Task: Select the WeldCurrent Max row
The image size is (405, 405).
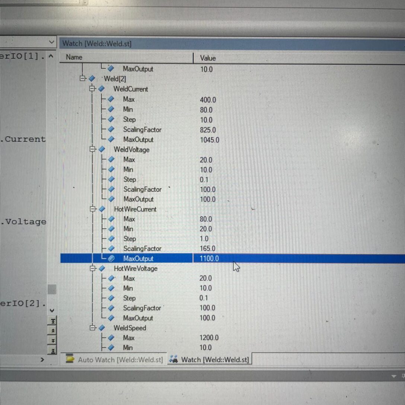Action: click(x=232, y=99)
